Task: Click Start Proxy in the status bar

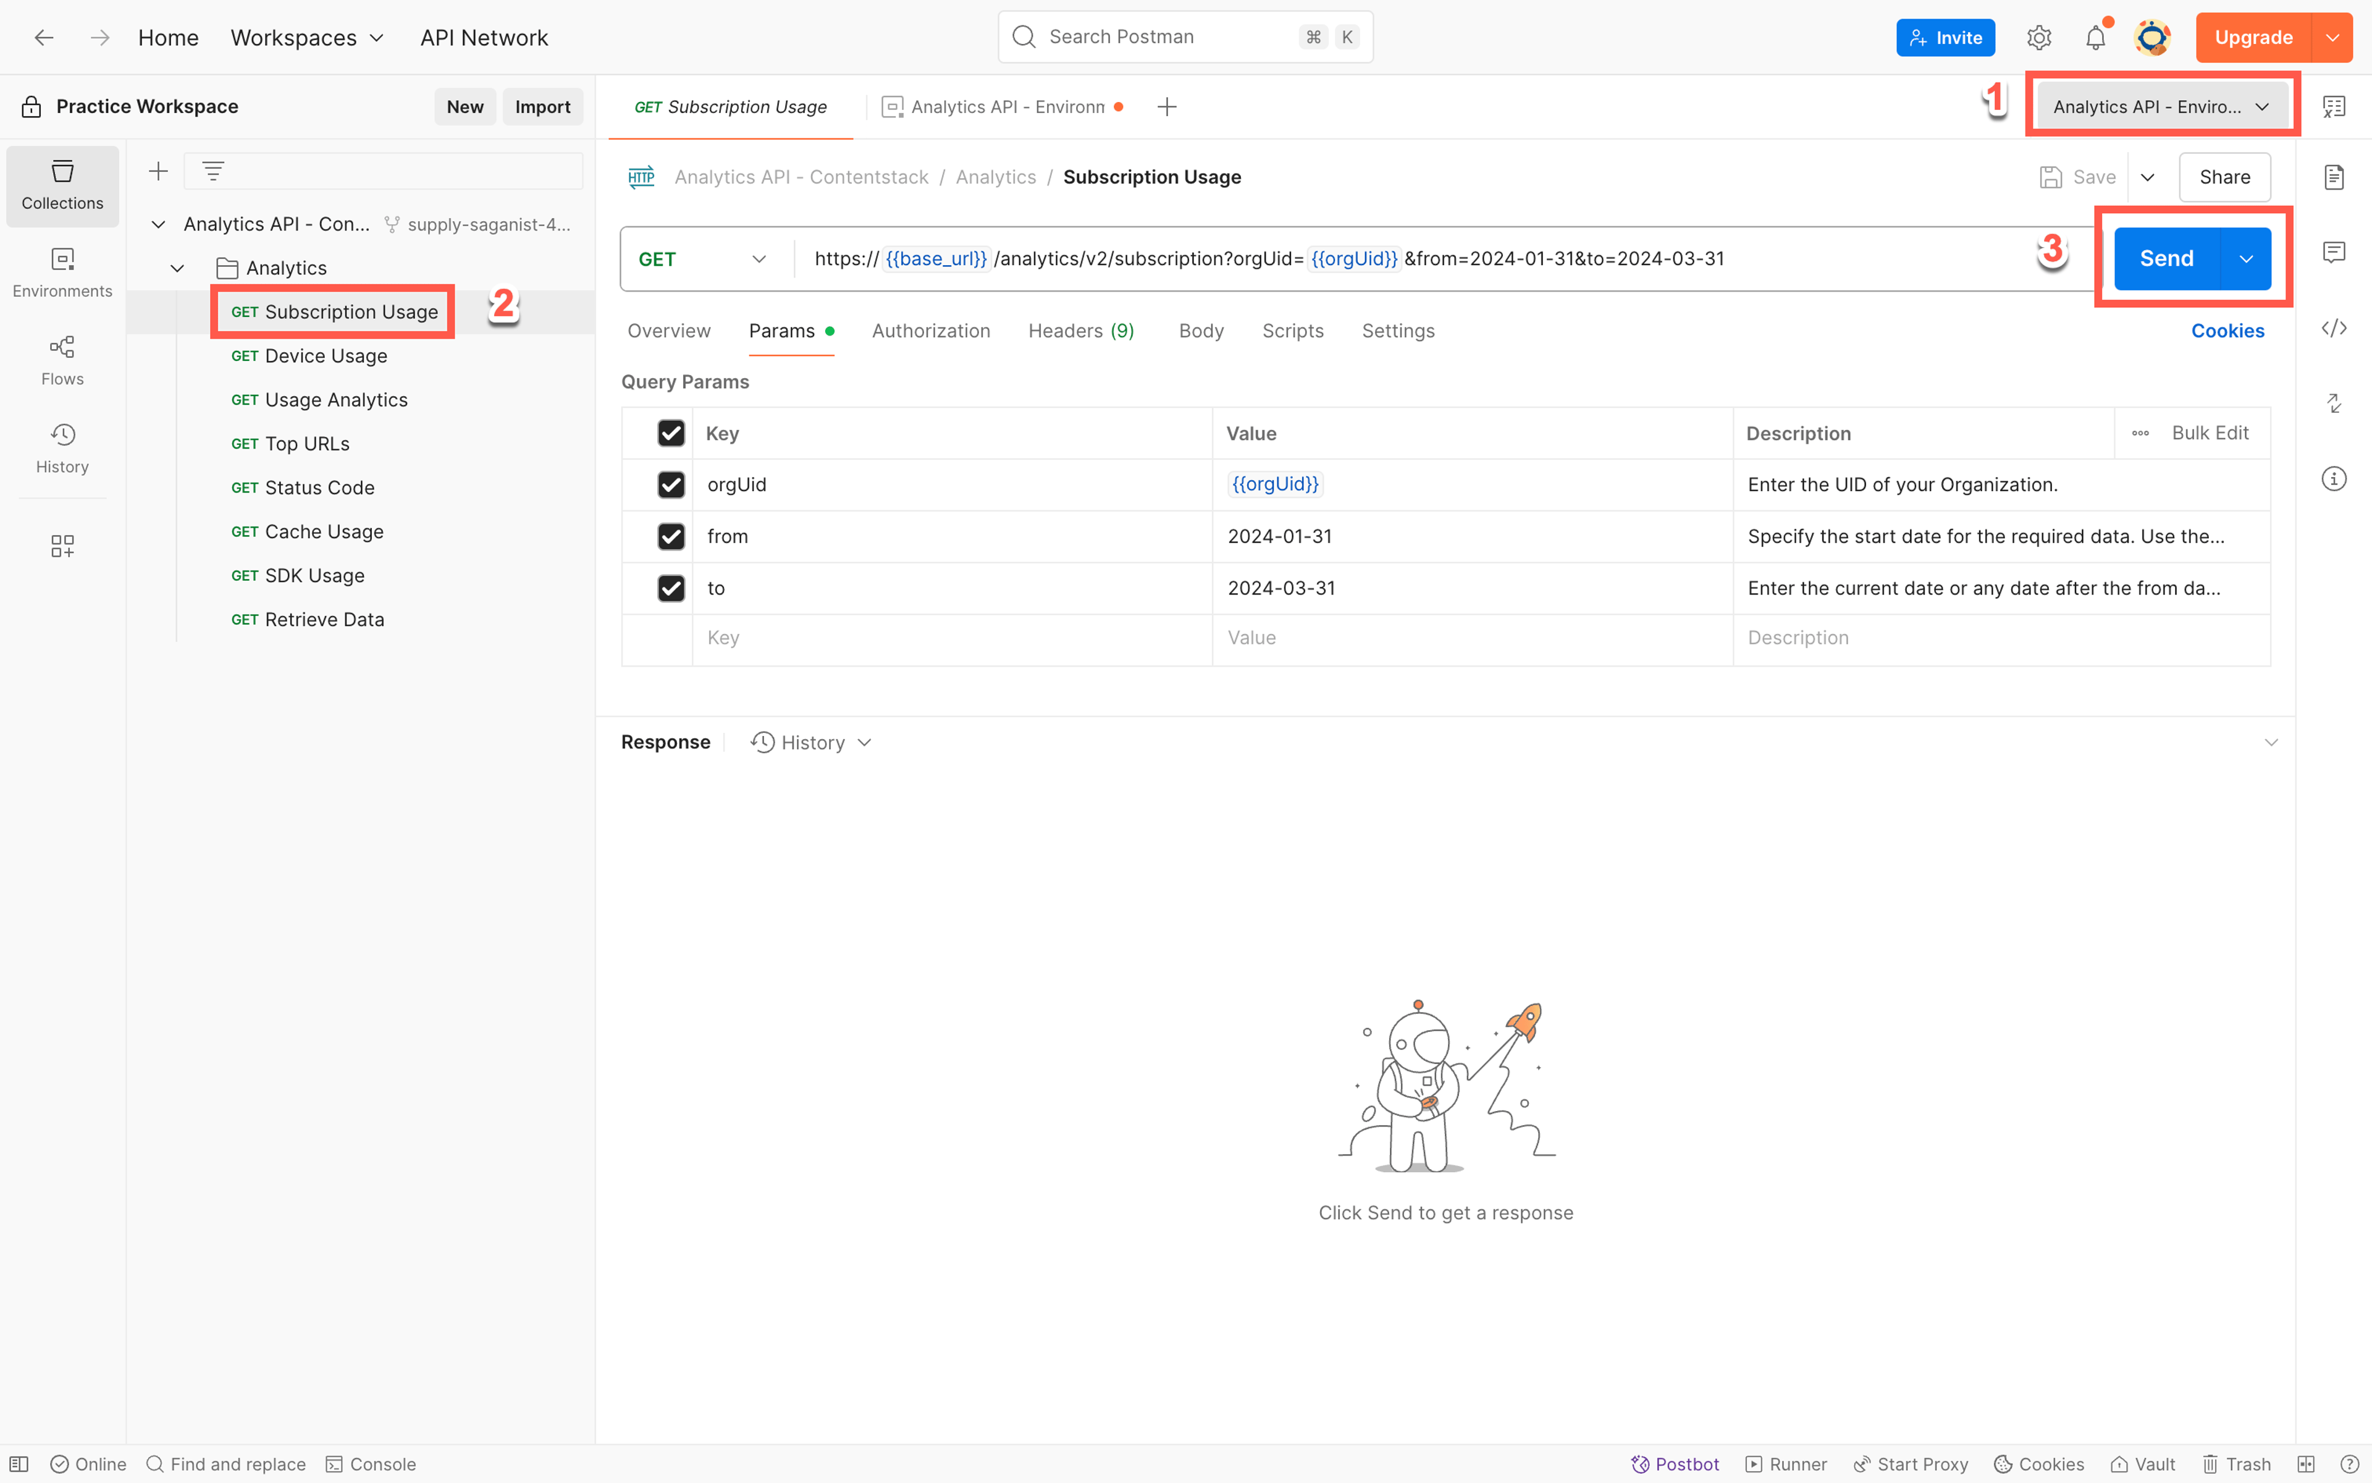Action: click(x=1911, y=1464)
